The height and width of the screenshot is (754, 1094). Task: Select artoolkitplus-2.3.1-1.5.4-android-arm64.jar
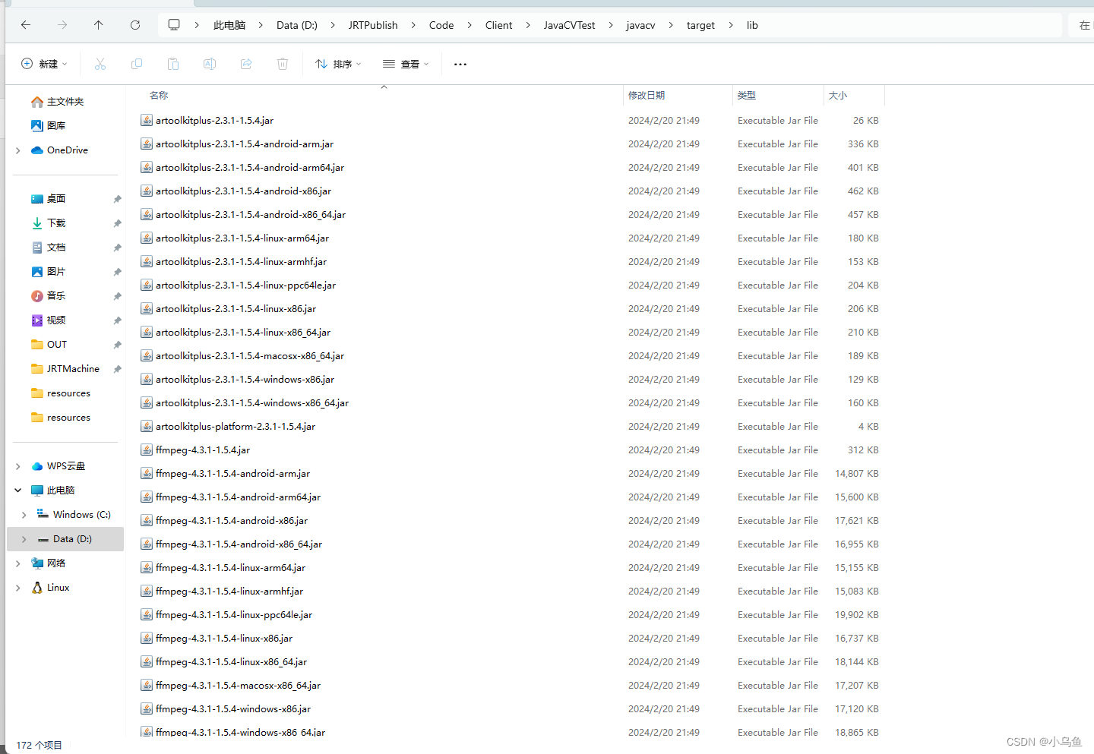250,168
